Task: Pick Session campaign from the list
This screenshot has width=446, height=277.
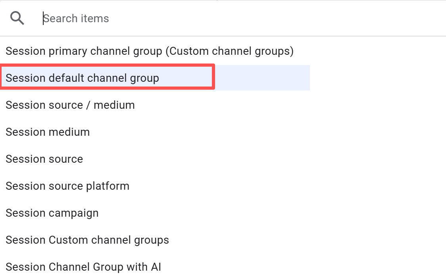Action: coord(52,213)
